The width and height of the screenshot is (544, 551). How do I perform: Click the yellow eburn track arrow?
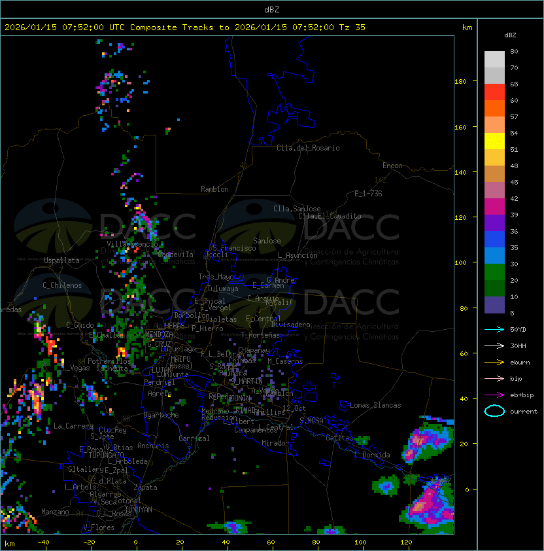pos(494,363)
